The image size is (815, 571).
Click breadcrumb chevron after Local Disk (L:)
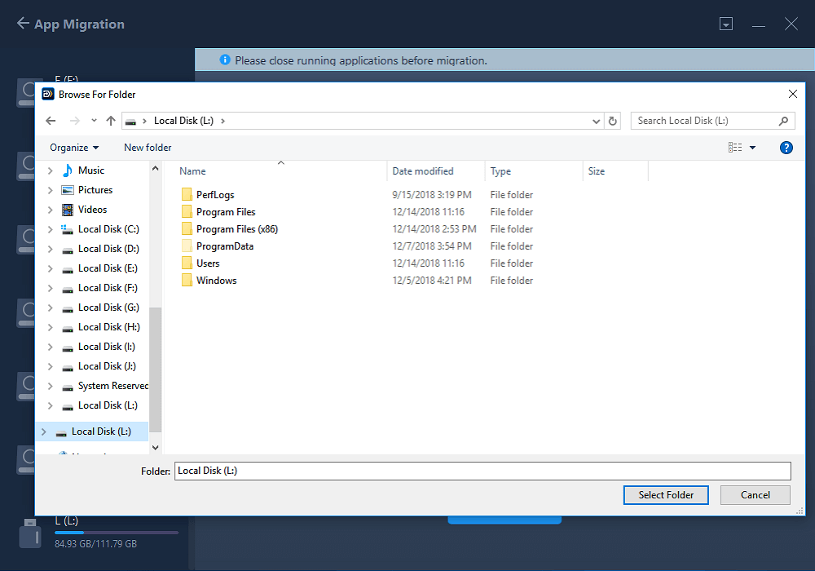(x=223, y=122)
